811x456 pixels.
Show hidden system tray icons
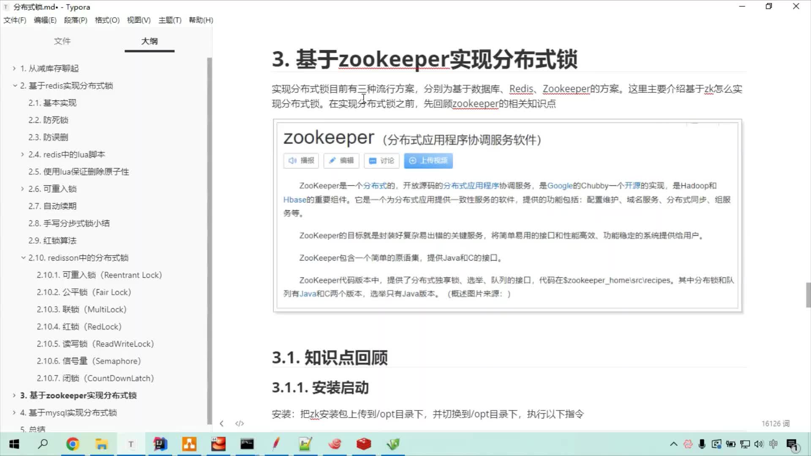click(x=674, y=444)
